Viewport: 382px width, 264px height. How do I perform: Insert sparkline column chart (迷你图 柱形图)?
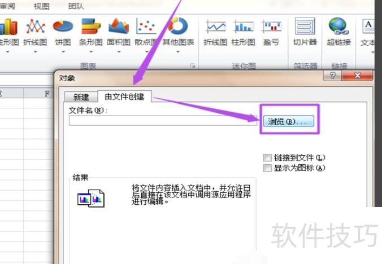click(244, 27)
